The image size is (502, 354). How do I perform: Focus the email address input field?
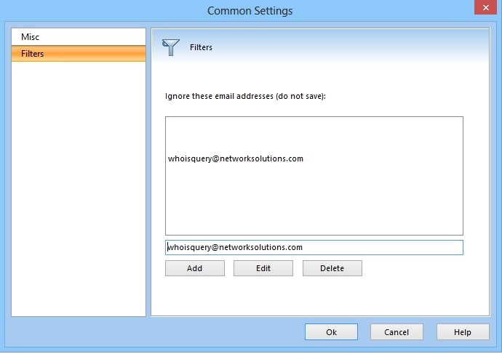[314, 248]
